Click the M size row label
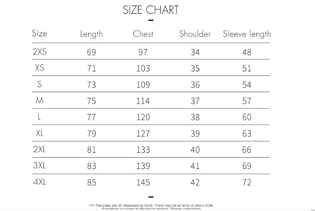This screenshot has height=211, width=315. [40, 101]
